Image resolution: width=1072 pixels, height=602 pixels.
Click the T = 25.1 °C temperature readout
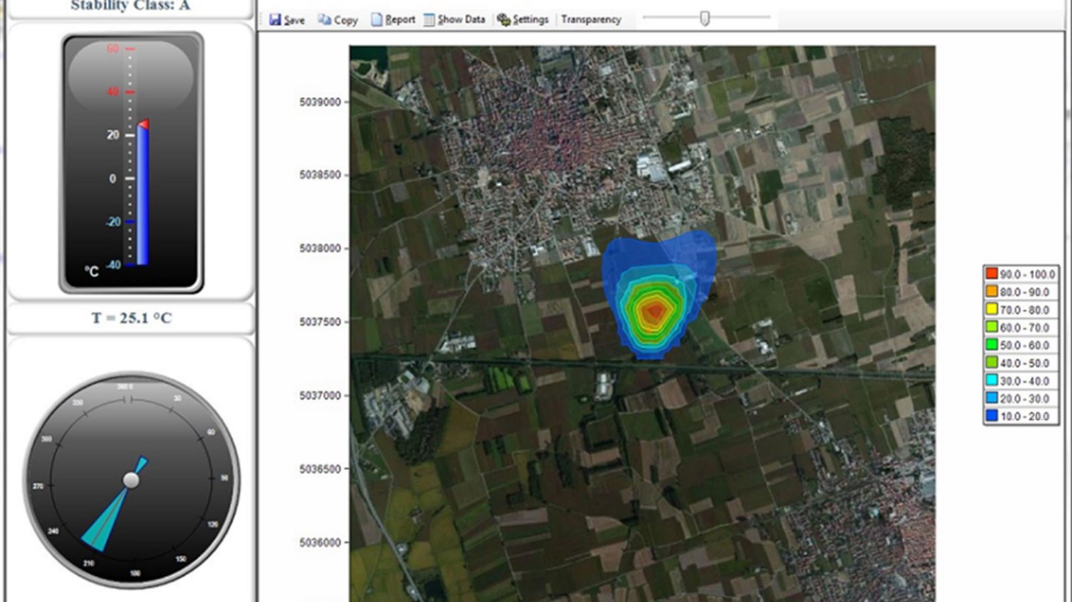click(x=131, y=318)
